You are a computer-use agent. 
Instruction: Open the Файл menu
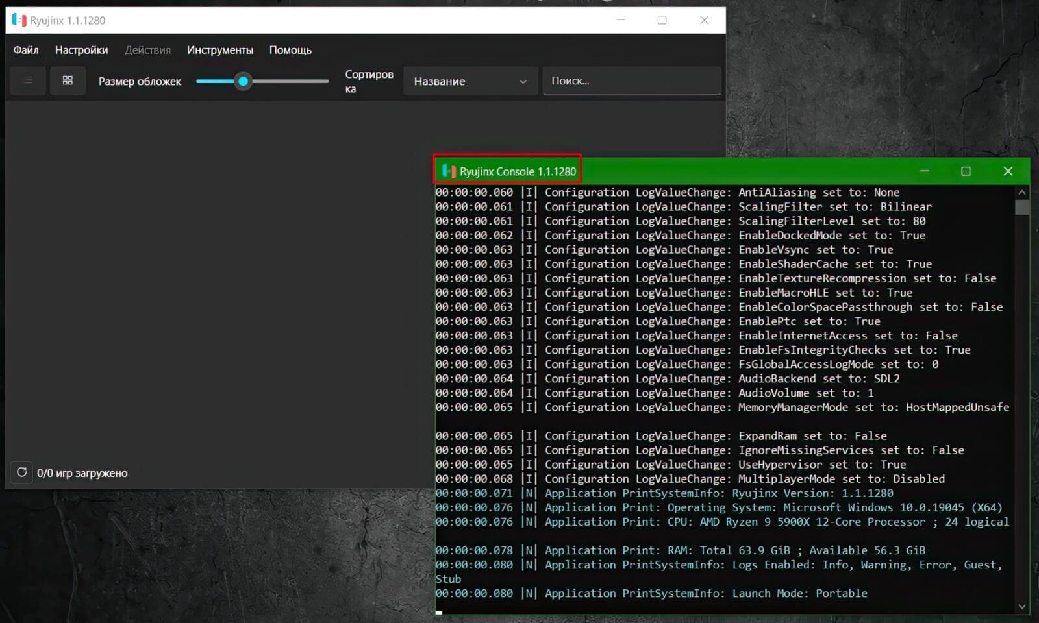click(26, 50)
